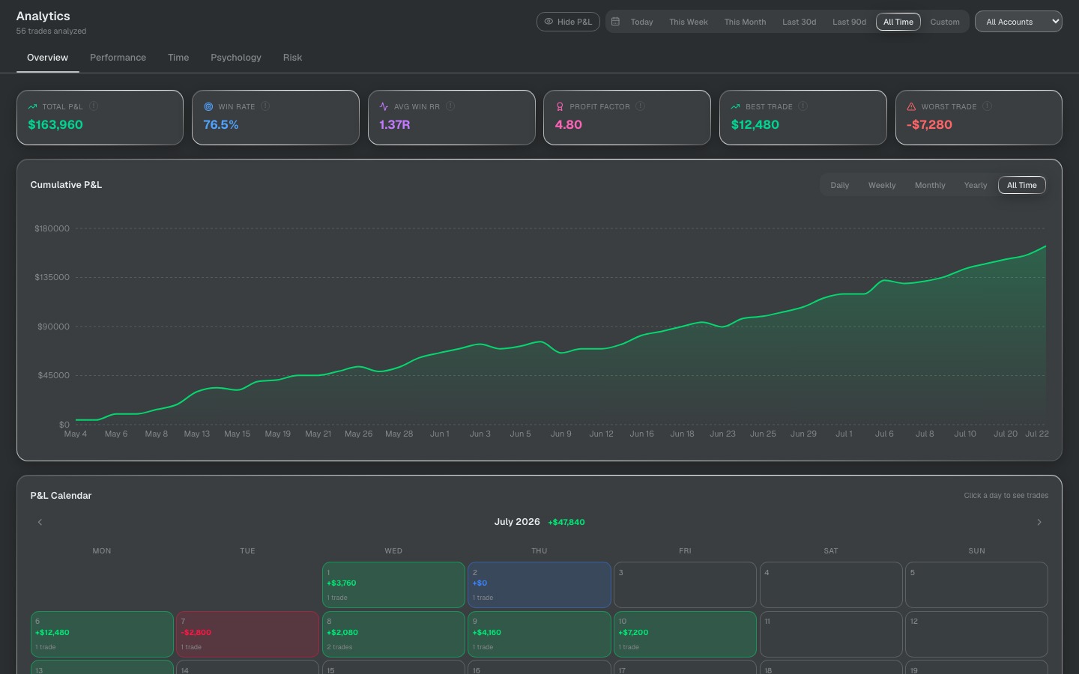
Task: Switch to the Performance tab
Action: tap(118, 58)
